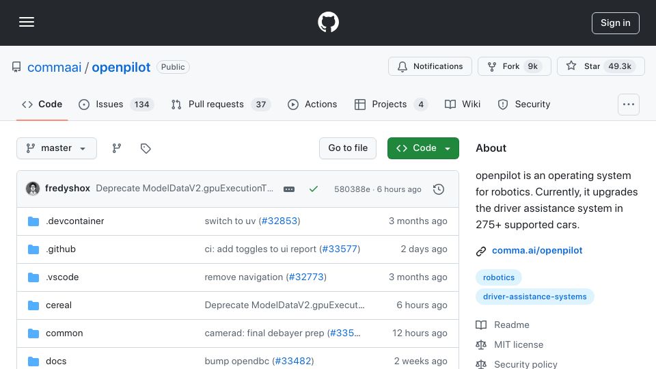Open the .github folder
The height and width of the screenshot is (369, 656).
click(61, 249)
